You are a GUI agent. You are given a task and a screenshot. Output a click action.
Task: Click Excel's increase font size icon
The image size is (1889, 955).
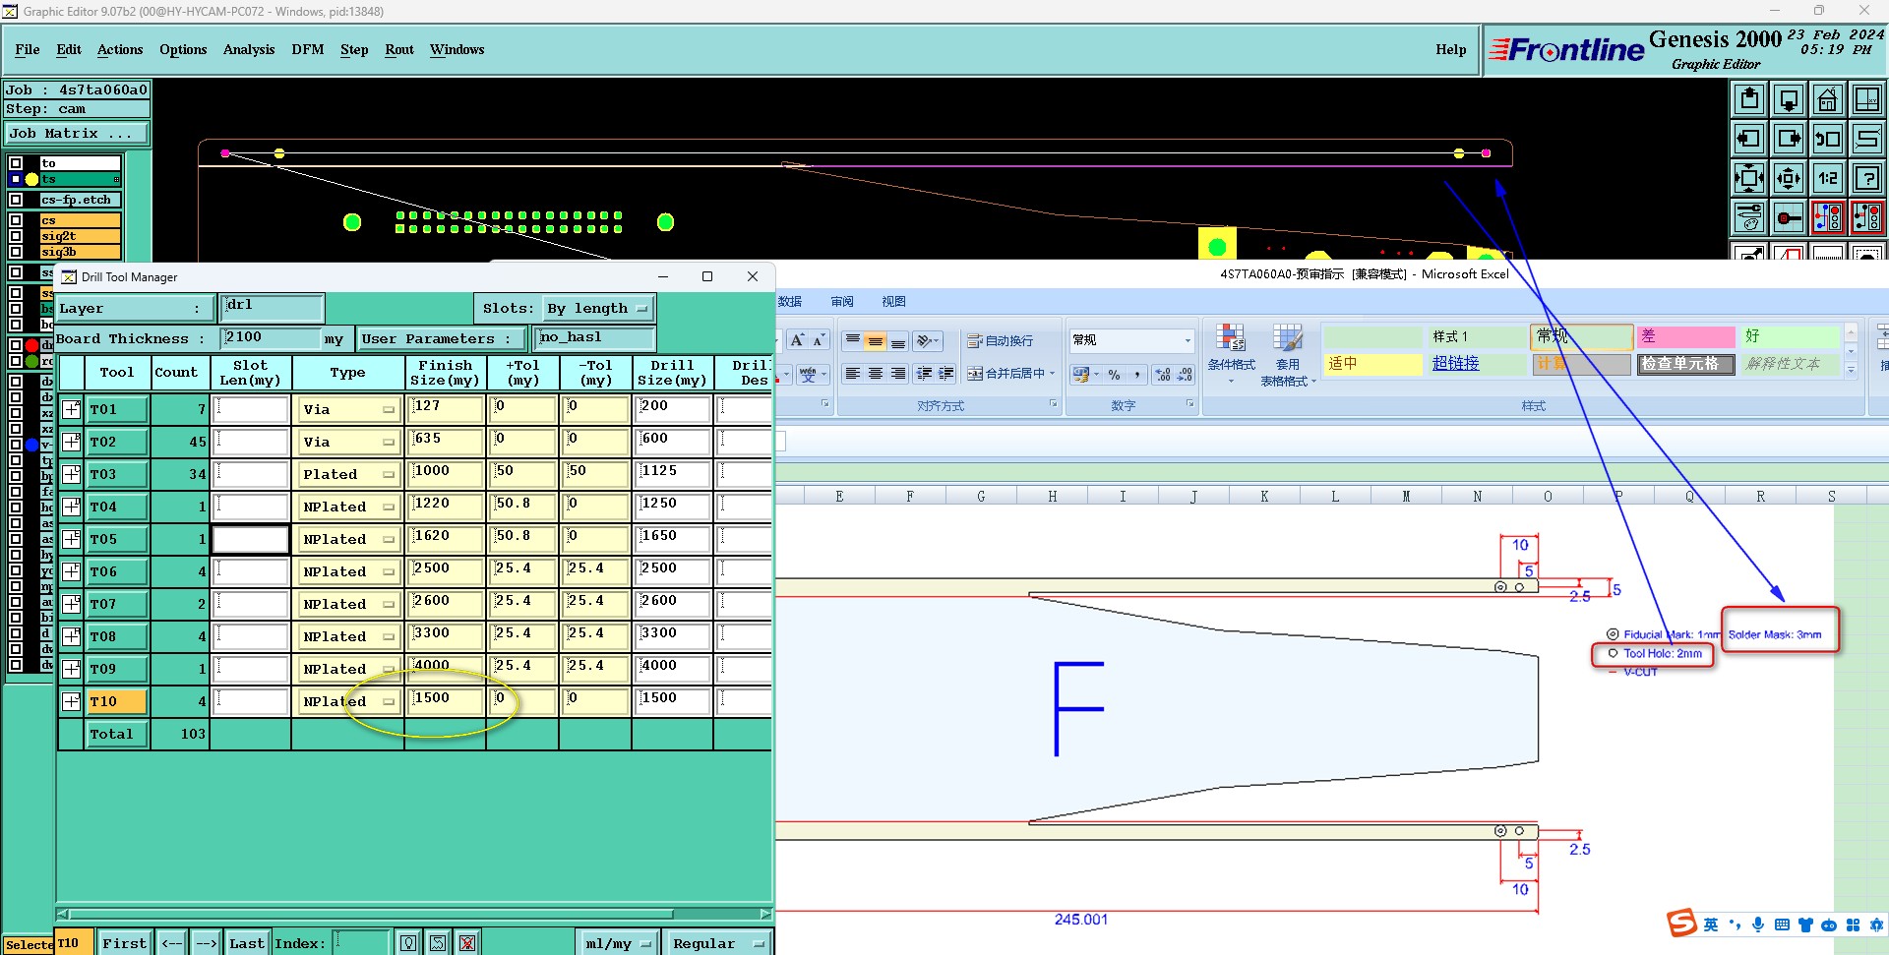(x=798, y=340)
